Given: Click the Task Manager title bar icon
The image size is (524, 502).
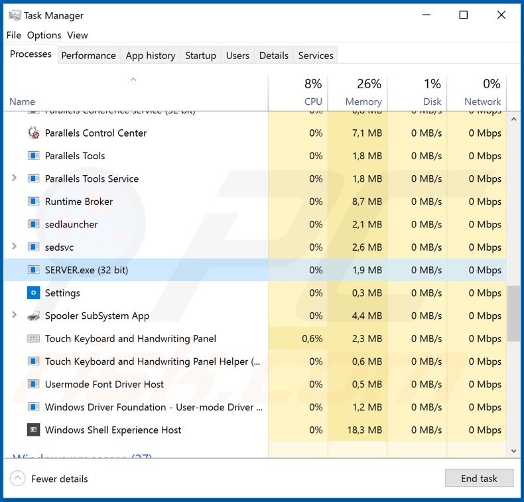Looking at the screenshot, I should (15, 15).
